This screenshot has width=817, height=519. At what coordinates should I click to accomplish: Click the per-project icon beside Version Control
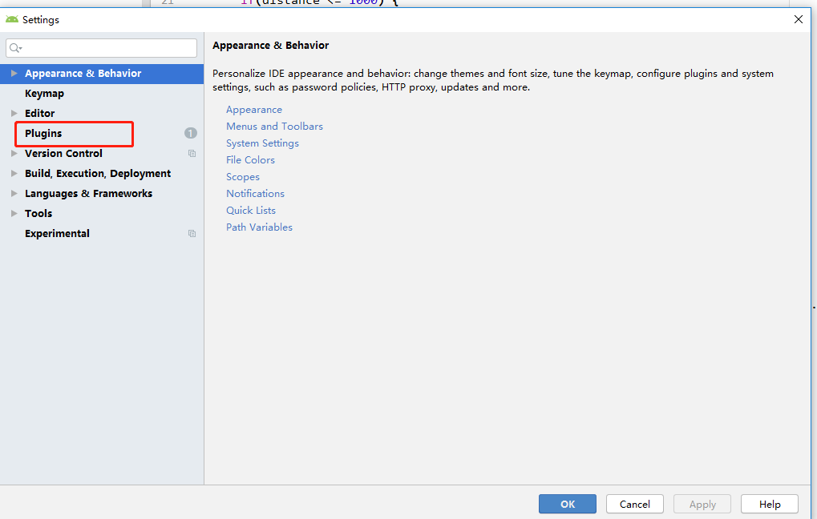(x=192, y=154)
